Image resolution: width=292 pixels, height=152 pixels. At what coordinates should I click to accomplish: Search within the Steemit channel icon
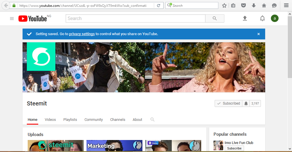click(152, 119)
